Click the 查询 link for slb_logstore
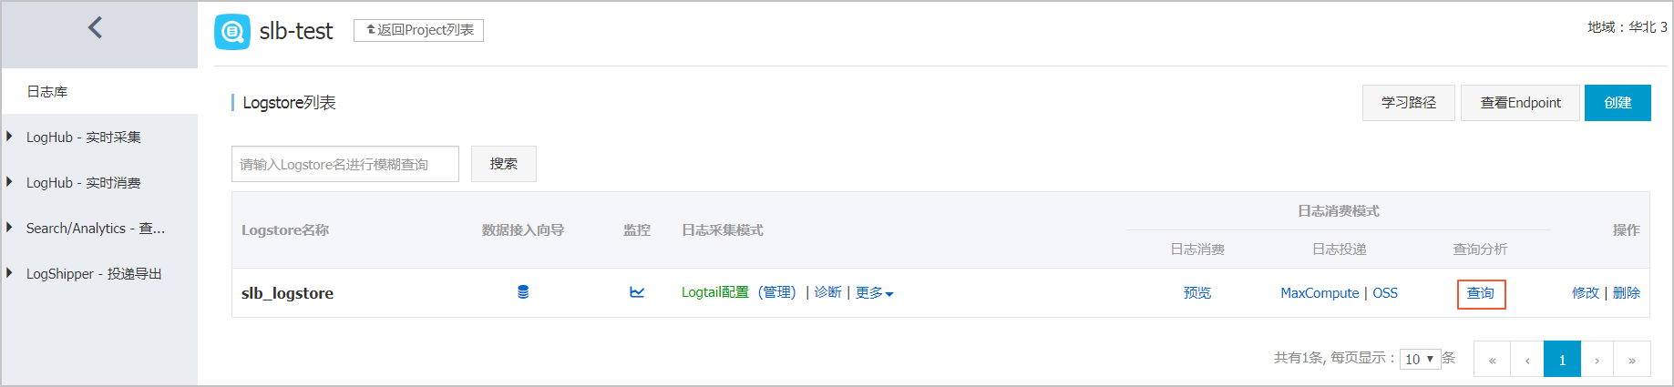 pos(1481,293)
